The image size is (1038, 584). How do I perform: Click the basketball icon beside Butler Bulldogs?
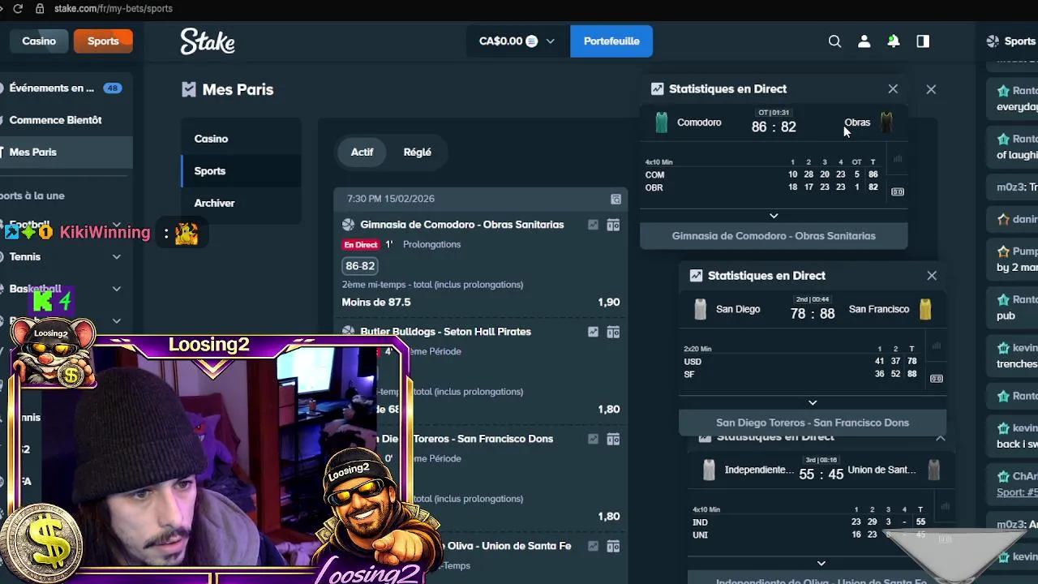coord(349,332)
